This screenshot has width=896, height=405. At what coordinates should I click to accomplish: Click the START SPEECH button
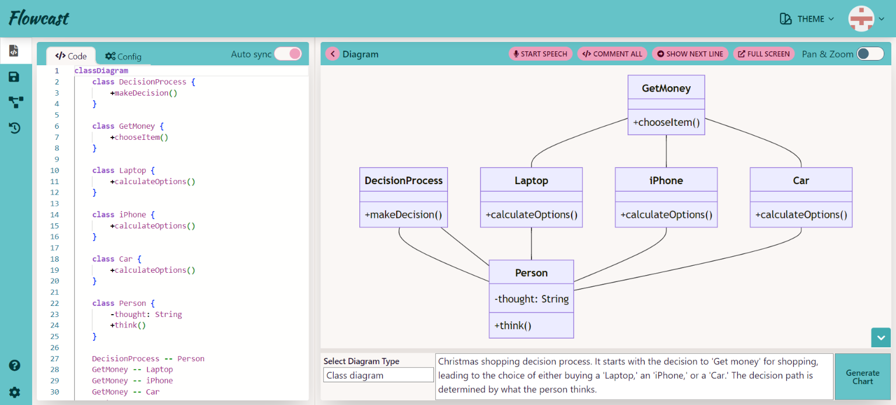coord(540,54)
